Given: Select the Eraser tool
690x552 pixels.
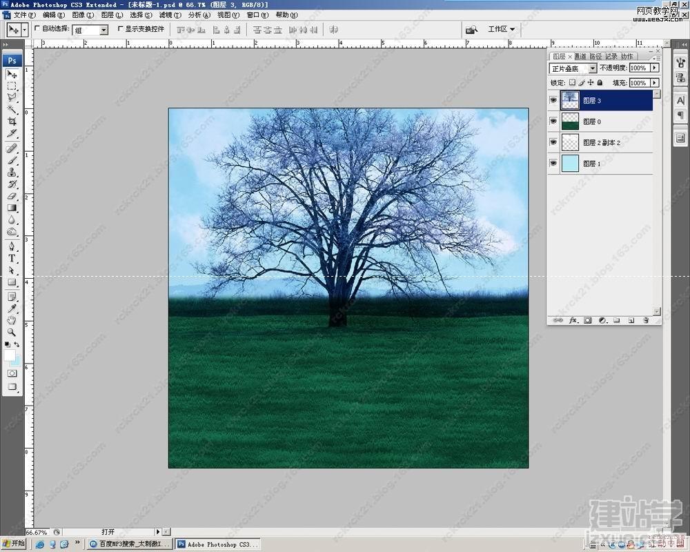Looking at the screenshot, I should 12,196.
